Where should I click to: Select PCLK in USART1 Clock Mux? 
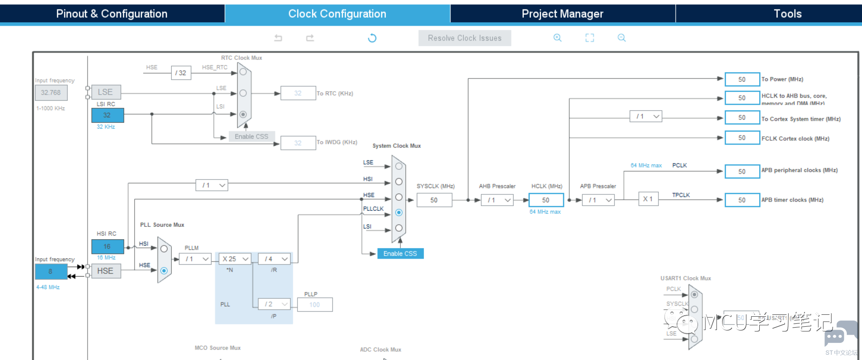[x=695, y=294]
